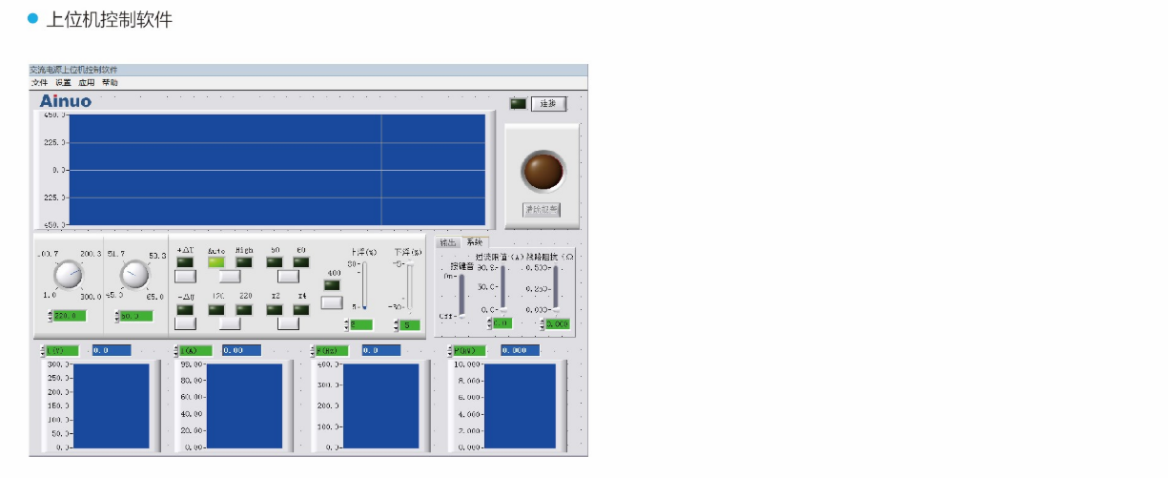1168x478 pixels.
Task: Click the stepper arrows beside the 220.0 field
Action: 51,316
